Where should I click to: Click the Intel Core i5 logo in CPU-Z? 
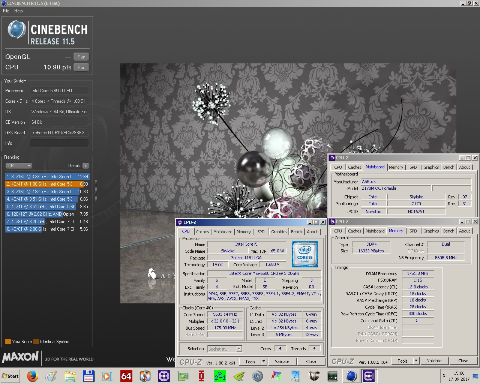[305, 254]
